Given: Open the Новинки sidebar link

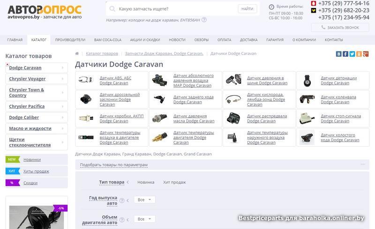Looking at the screenshot, I should coord(32,159).
